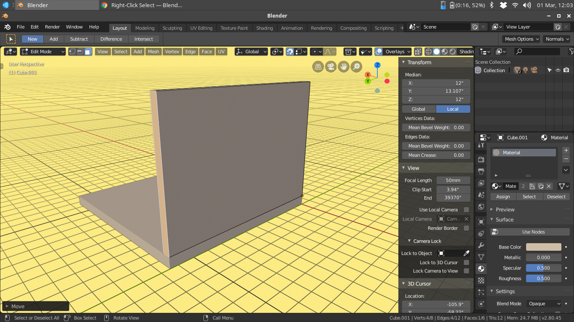Open Blend Mode Opaque dropdown
The image size is (574, 322).
click(544, 304)
